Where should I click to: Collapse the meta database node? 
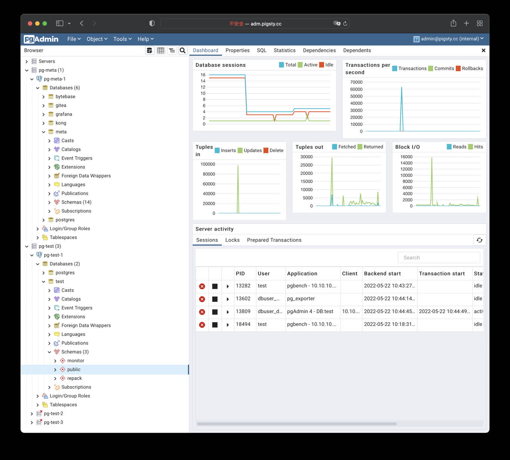click(x=44, y=132)
